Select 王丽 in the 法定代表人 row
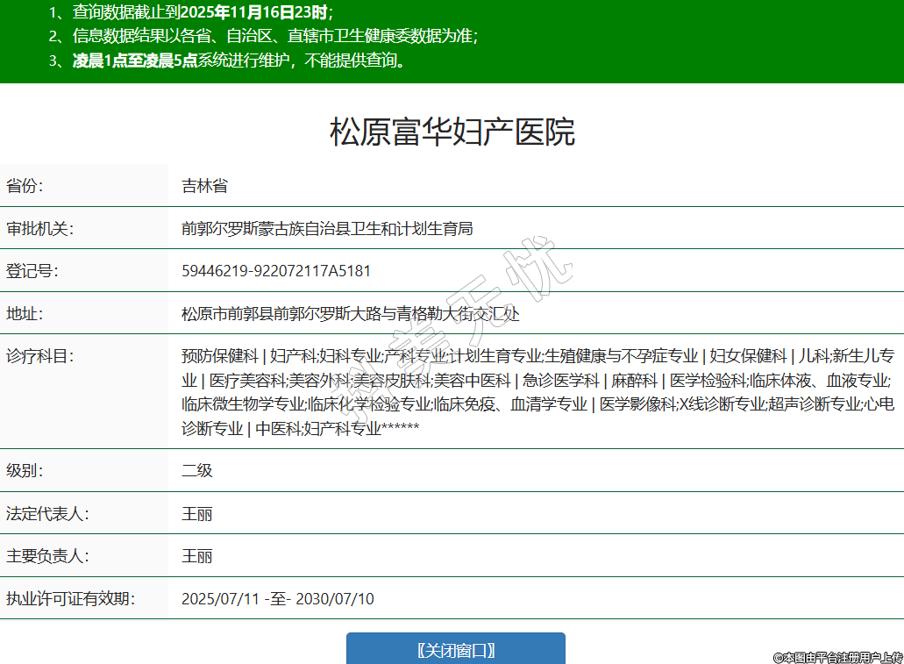Viewport: 904px width, 664px height. click(196, 513)
